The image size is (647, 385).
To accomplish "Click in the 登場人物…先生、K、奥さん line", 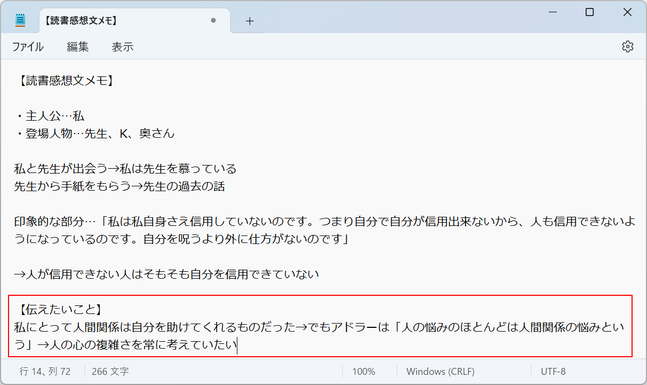I will pos(96,134).
